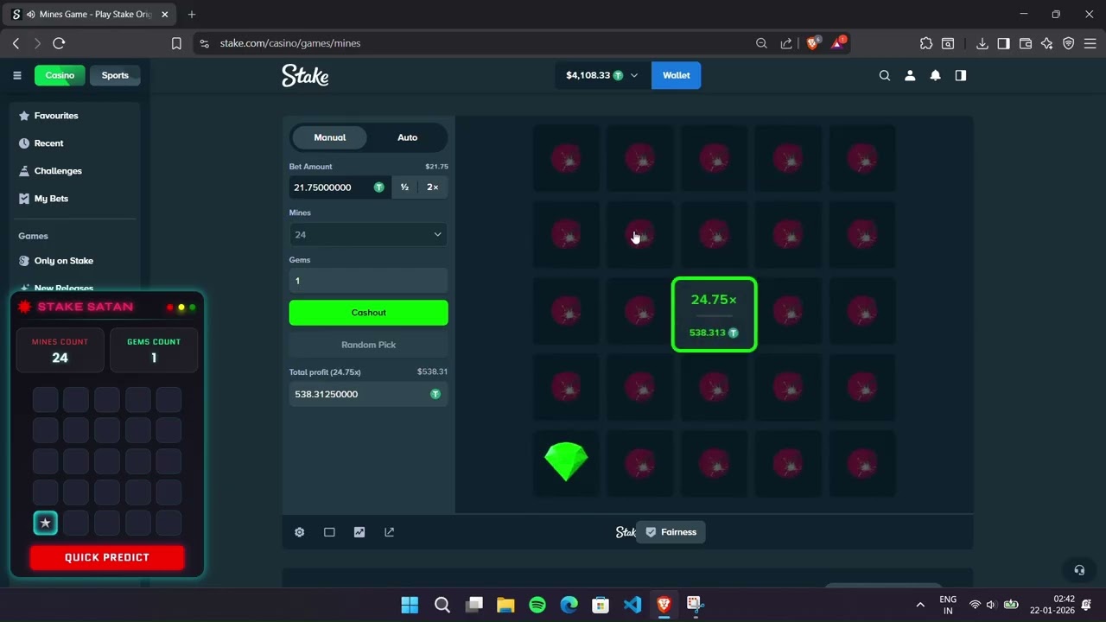This screenshot has width=1106, height=622.
Task: Open the Mines count dropdown
Action: click(368, 234)
